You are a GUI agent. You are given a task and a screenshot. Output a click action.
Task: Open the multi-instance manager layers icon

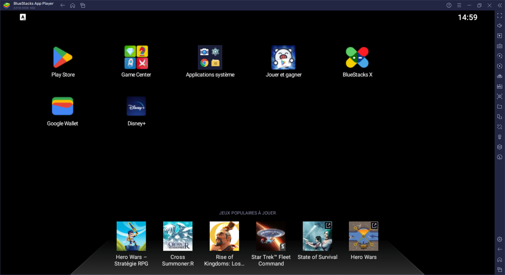pos(500,147)
